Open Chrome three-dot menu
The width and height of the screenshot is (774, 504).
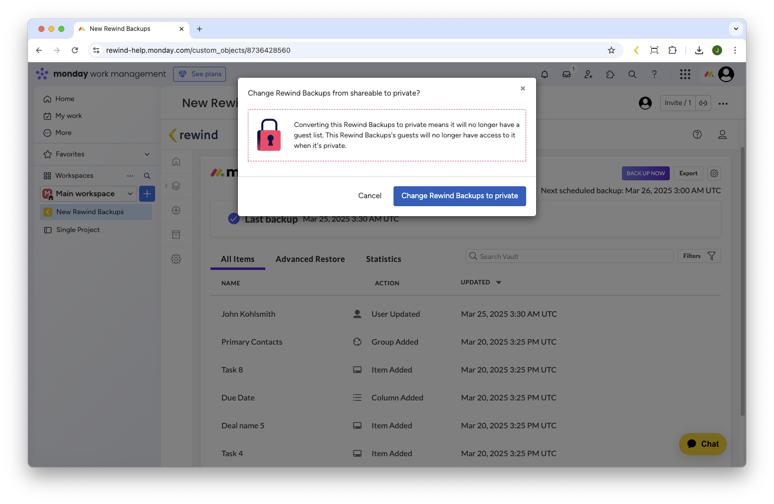tap(735, 50)
